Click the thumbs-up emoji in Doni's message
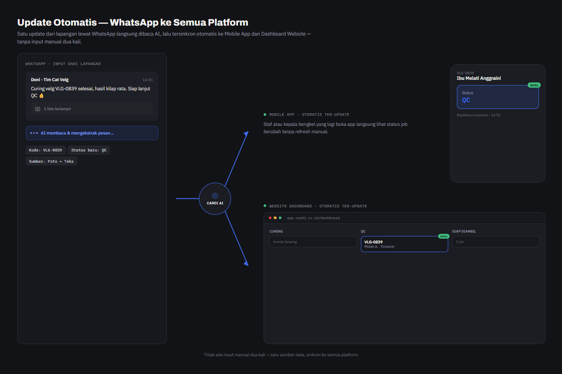Screen dimensions: 562x374 (x=42, y=95)
